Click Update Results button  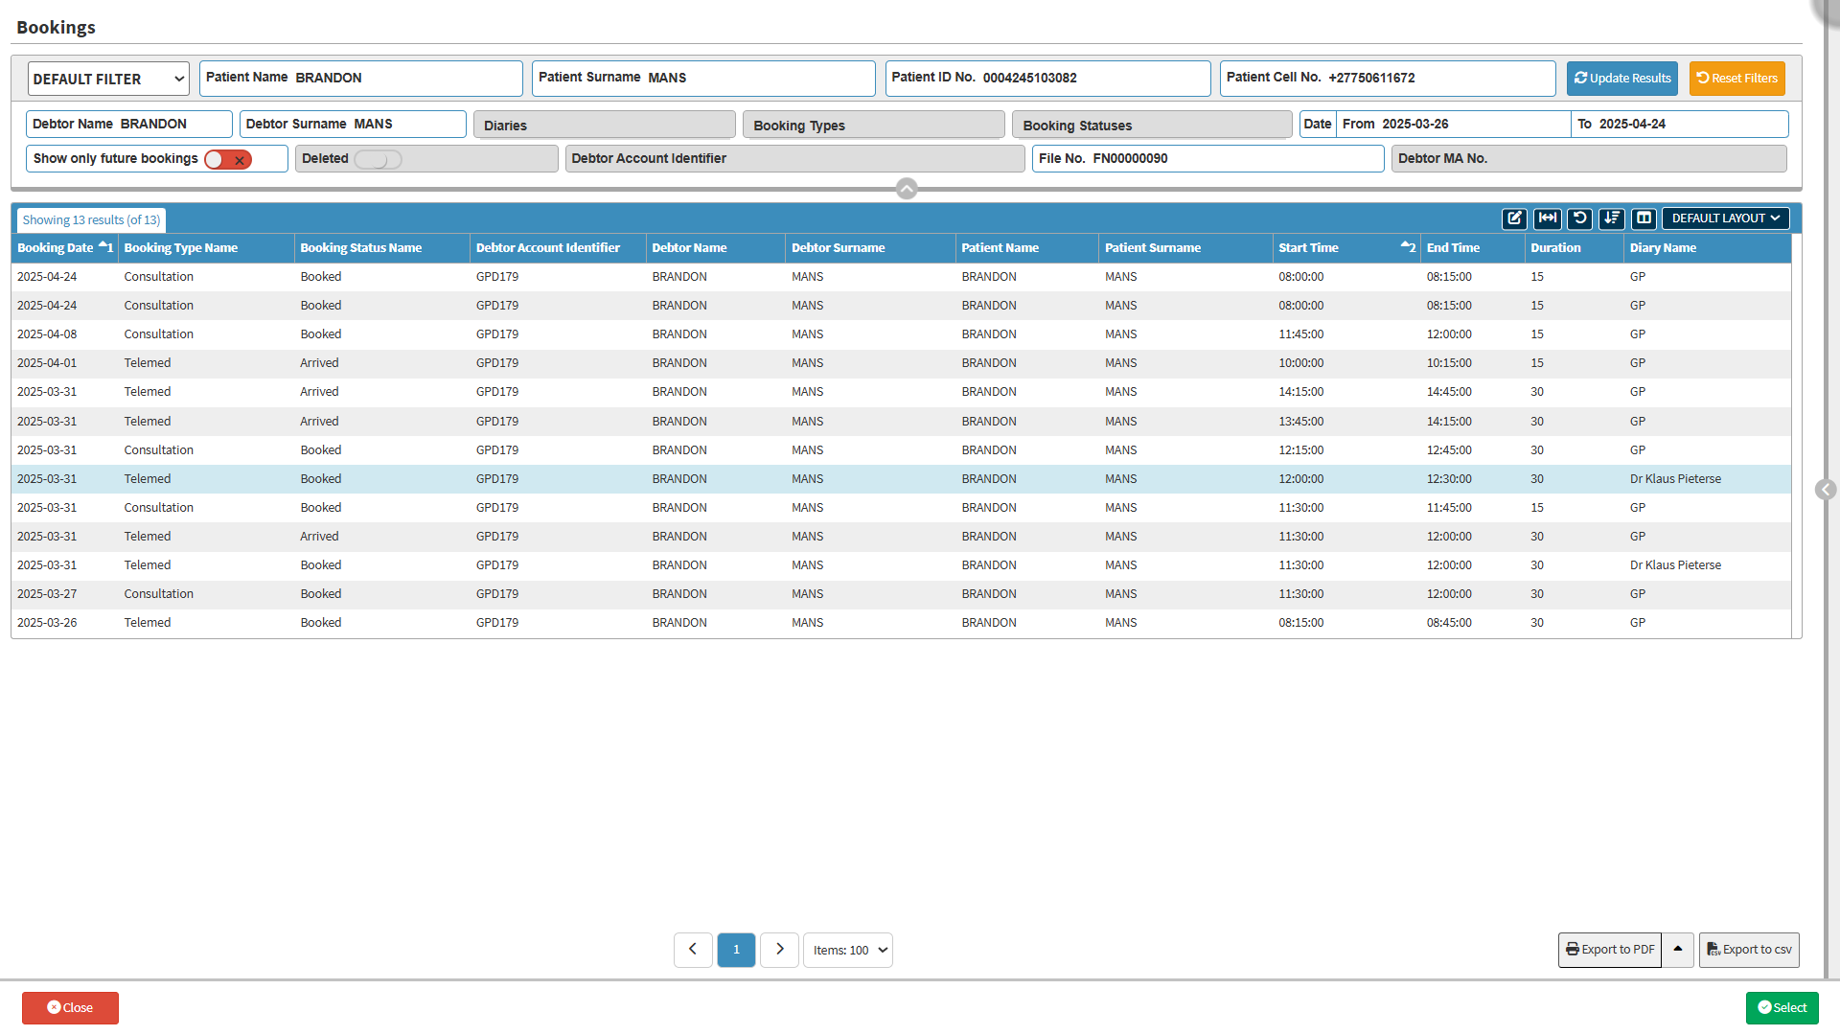pos(1621,79)
